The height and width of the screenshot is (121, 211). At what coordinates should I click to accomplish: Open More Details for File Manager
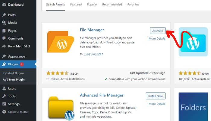pos(157,38)
